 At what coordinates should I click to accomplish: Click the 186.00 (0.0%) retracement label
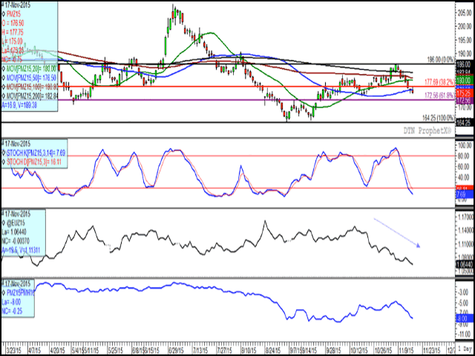pos(441,59)
